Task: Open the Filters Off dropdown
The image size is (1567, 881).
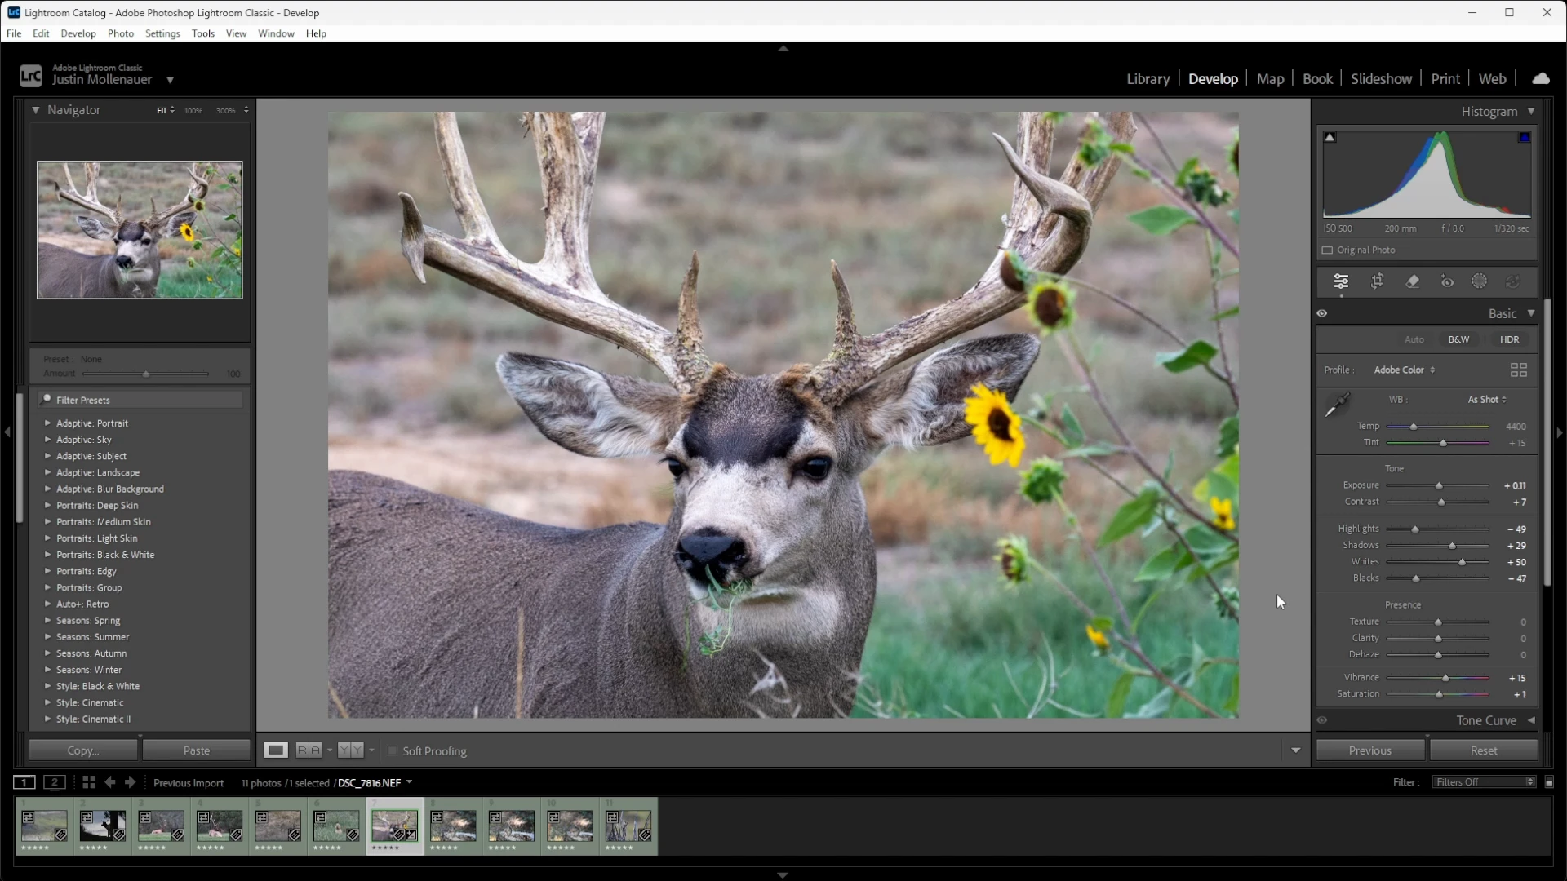Action: pyautogui.click(x=1485, y=782)
